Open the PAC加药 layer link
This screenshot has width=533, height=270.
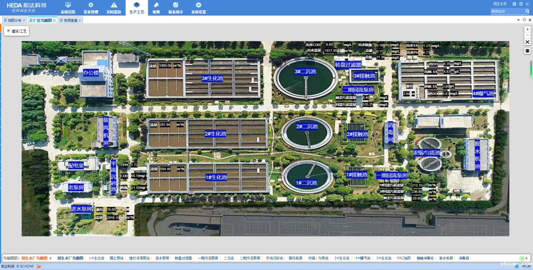click(404, 258)
